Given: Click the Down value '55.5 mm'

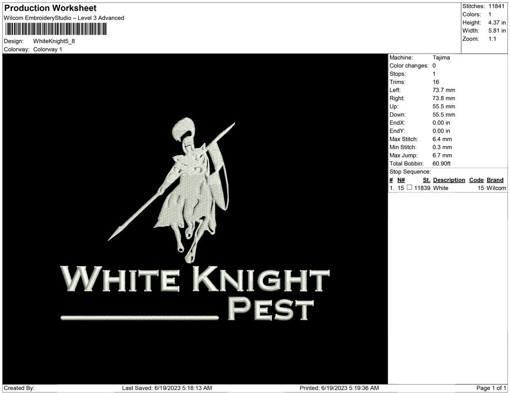Looking at the screenshot, I should pyautogui.click(x=444, y=114).
